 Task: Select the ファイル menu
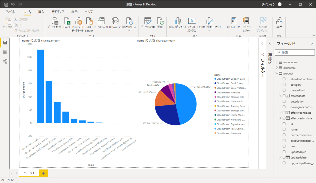tap(10, 12)
